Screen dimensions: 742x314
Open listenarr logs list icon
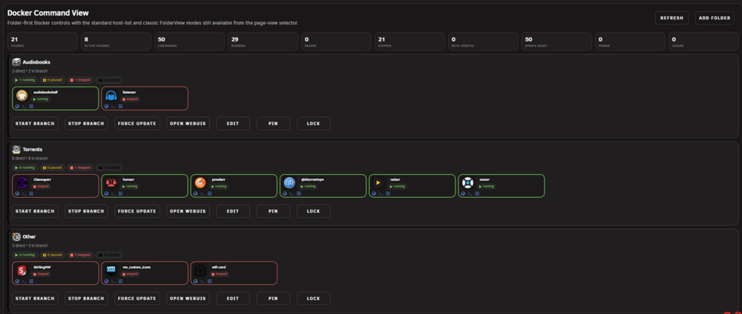tap(120, 106)
